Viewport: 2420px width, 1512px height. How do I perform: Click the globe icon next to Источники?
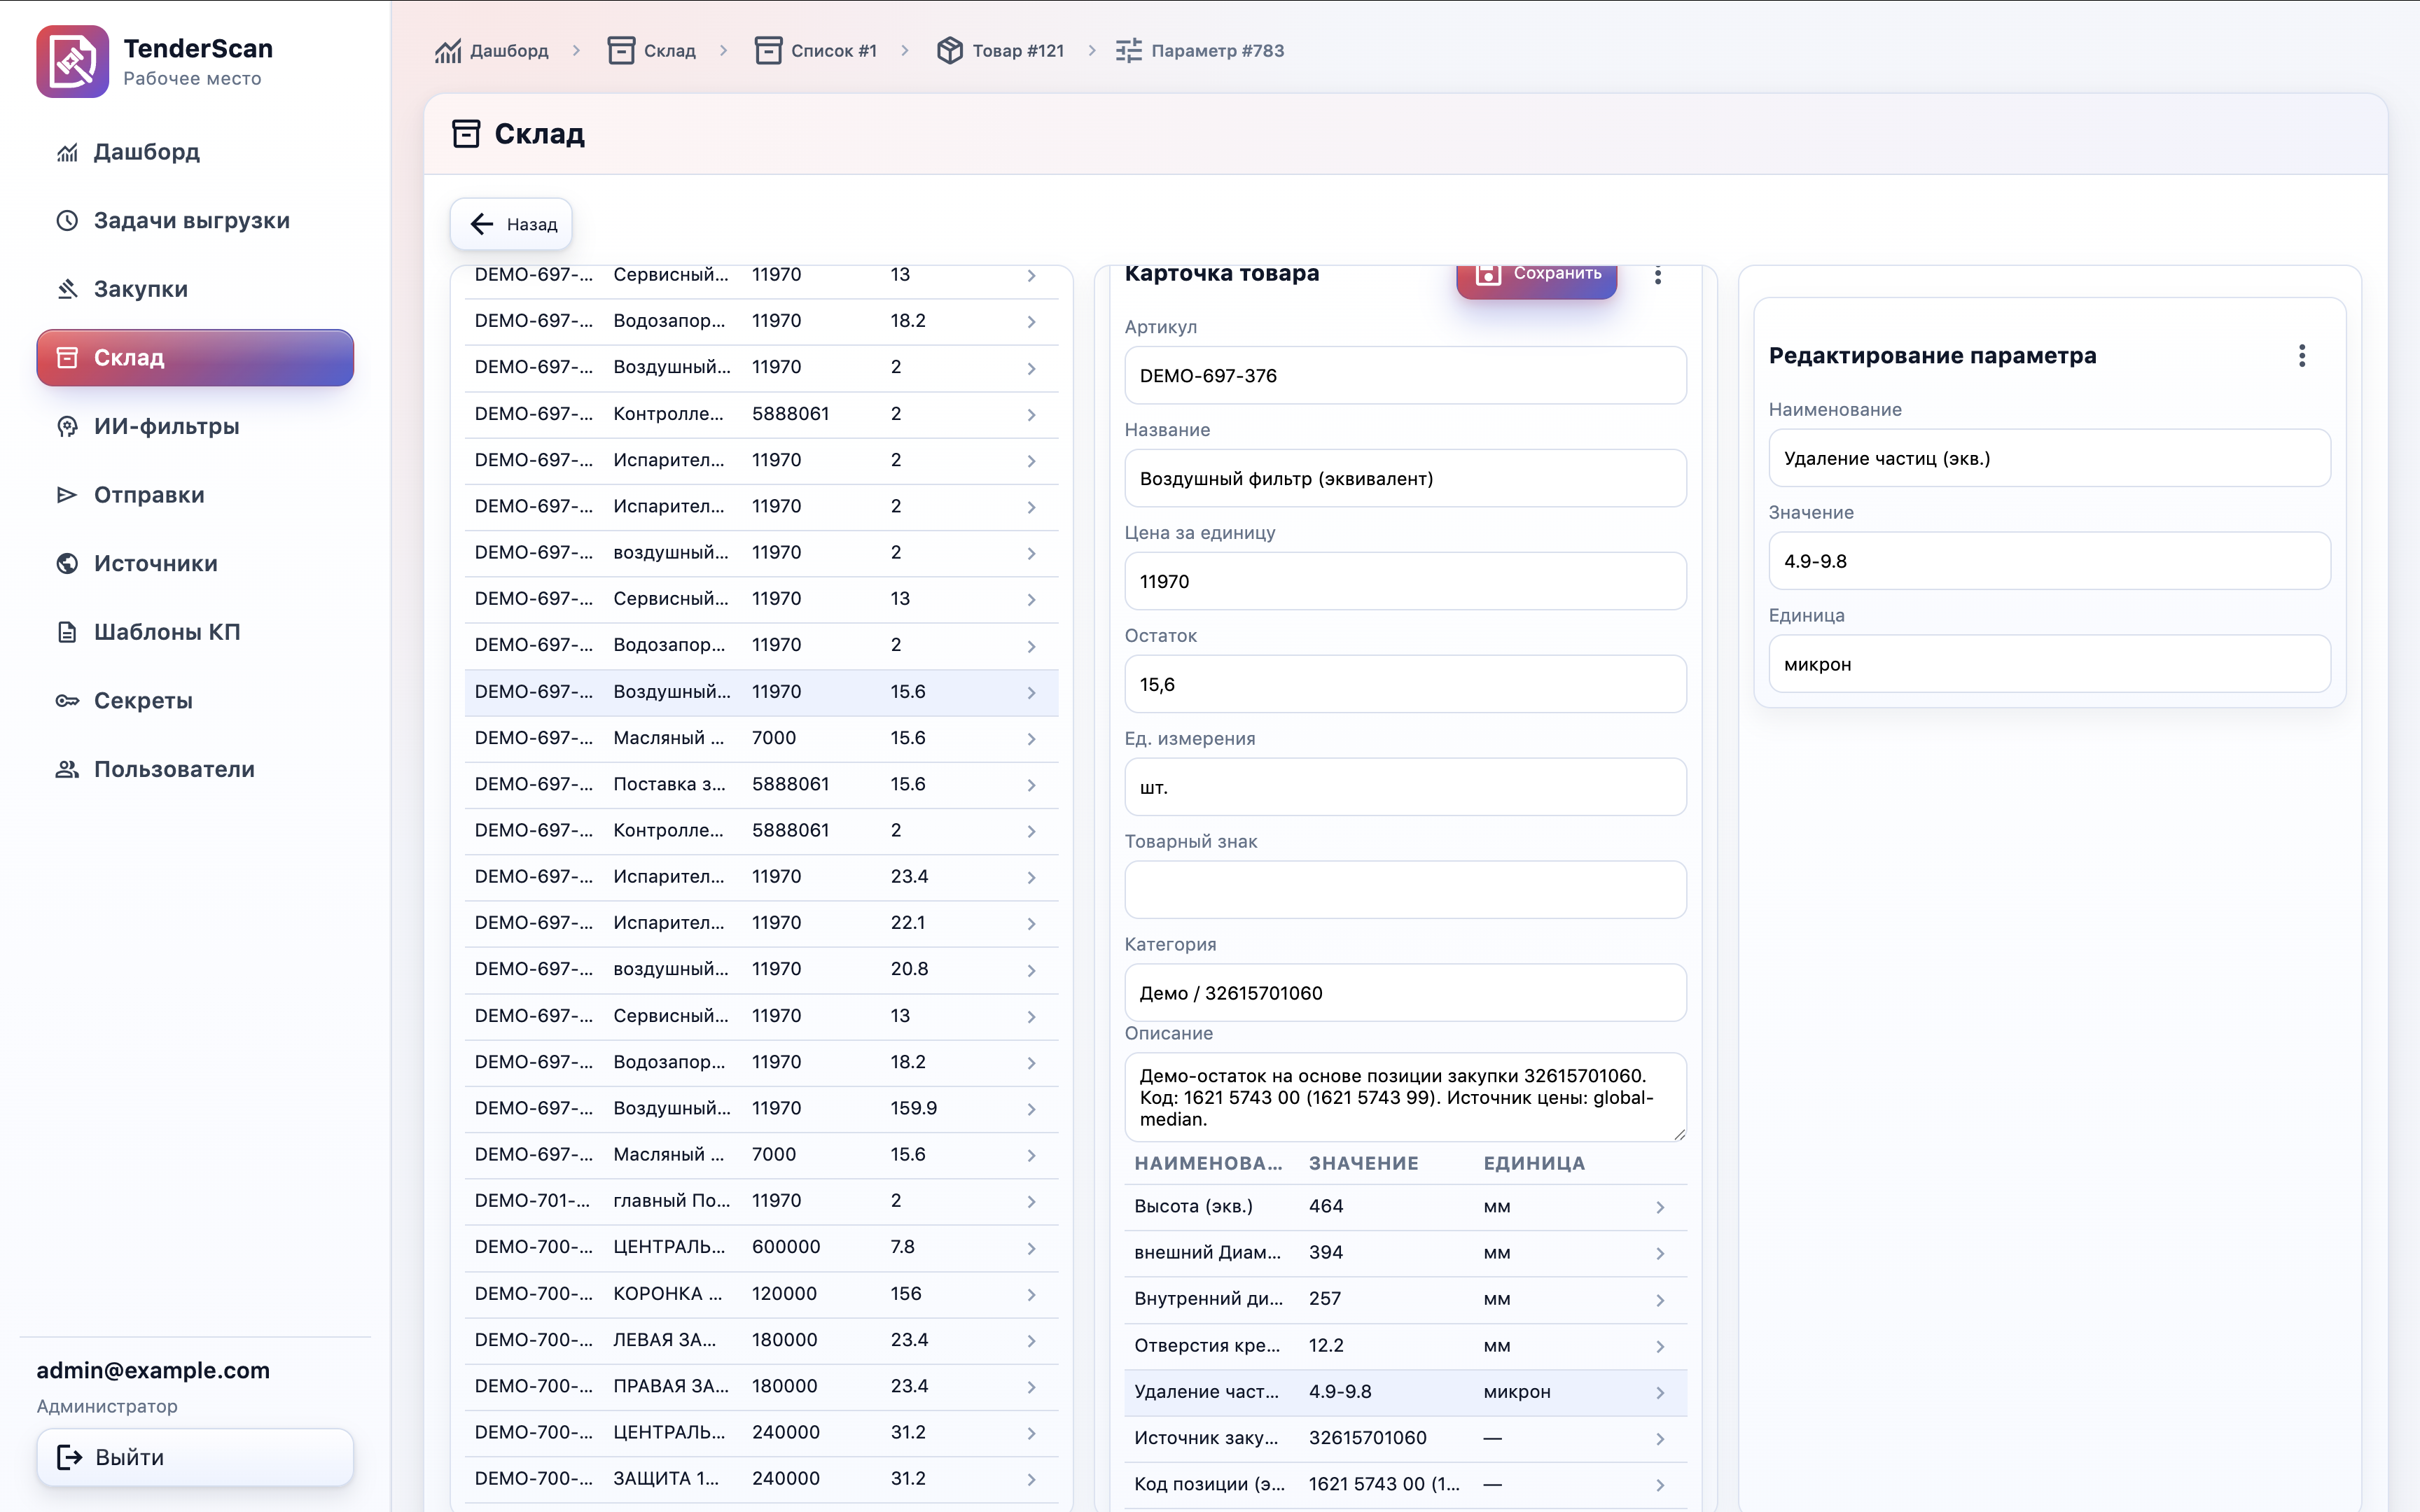point(67,564)
